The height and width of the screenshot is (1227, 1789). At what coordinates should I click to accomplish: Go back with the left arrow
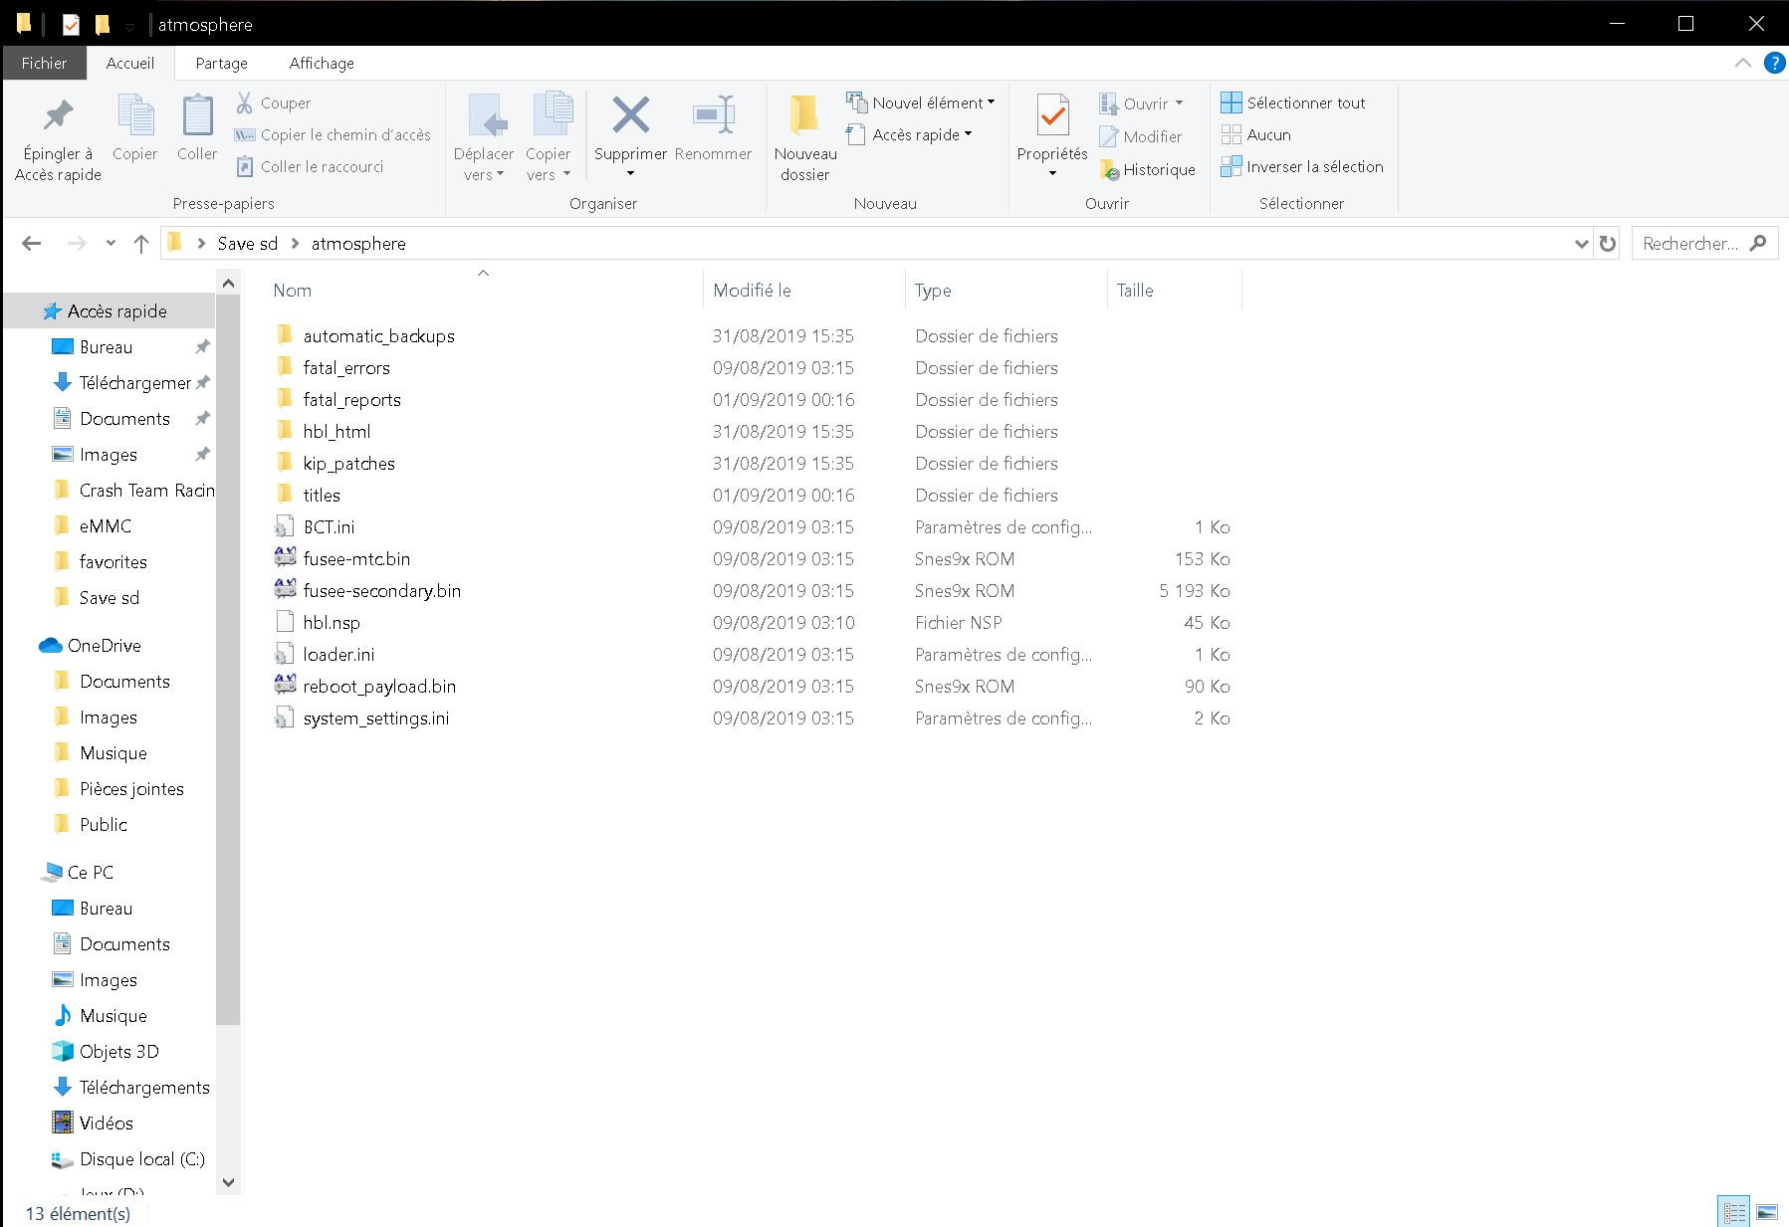[x=32, y=244]
